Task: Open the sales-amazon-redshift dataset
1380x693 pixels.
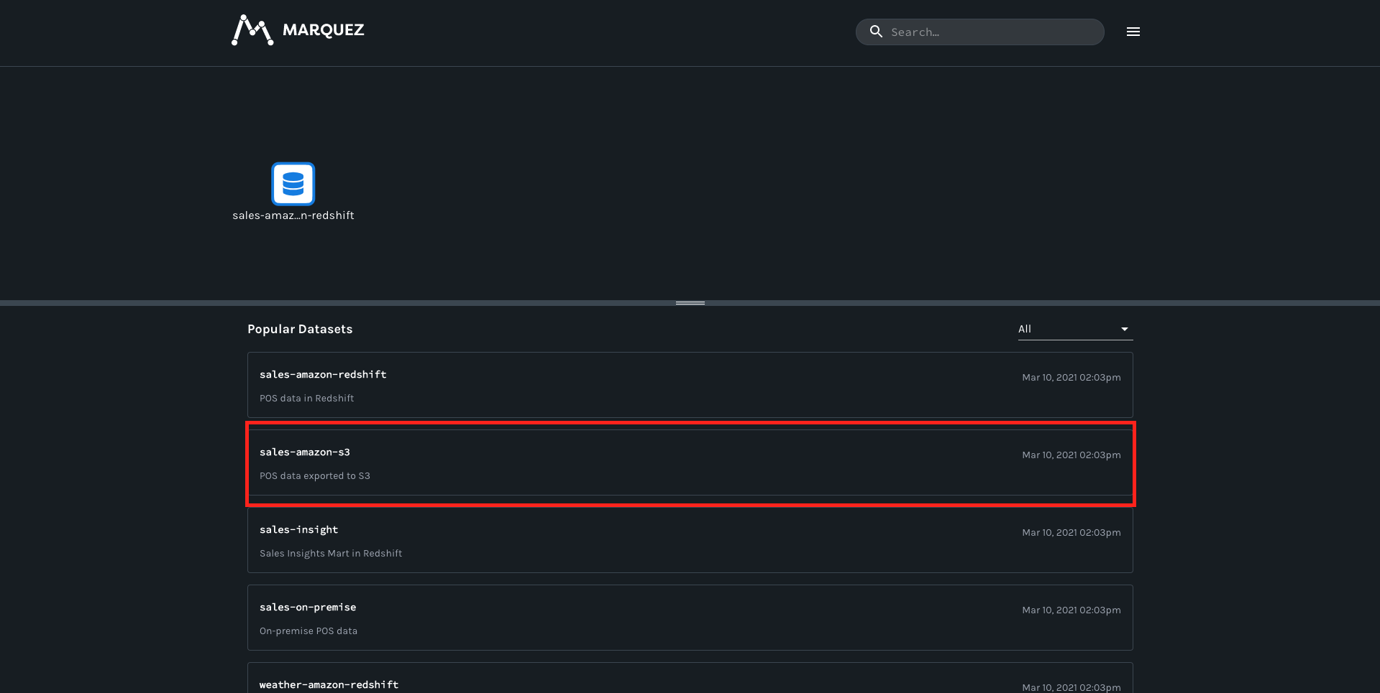Action: click(x=323, y=374)
